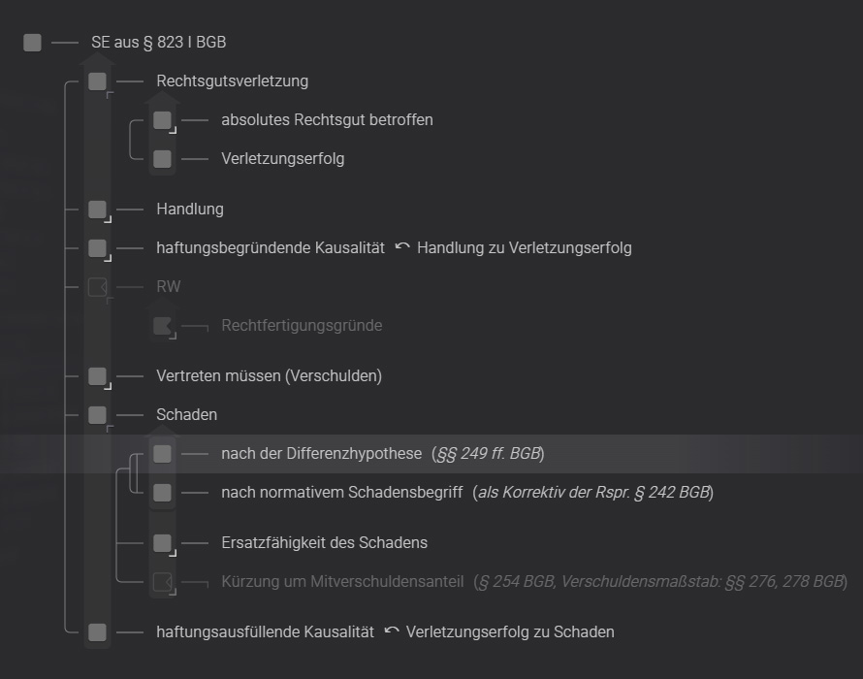Click the root node square beside "SE aus § 823 I BGB"

click(32, 42)
